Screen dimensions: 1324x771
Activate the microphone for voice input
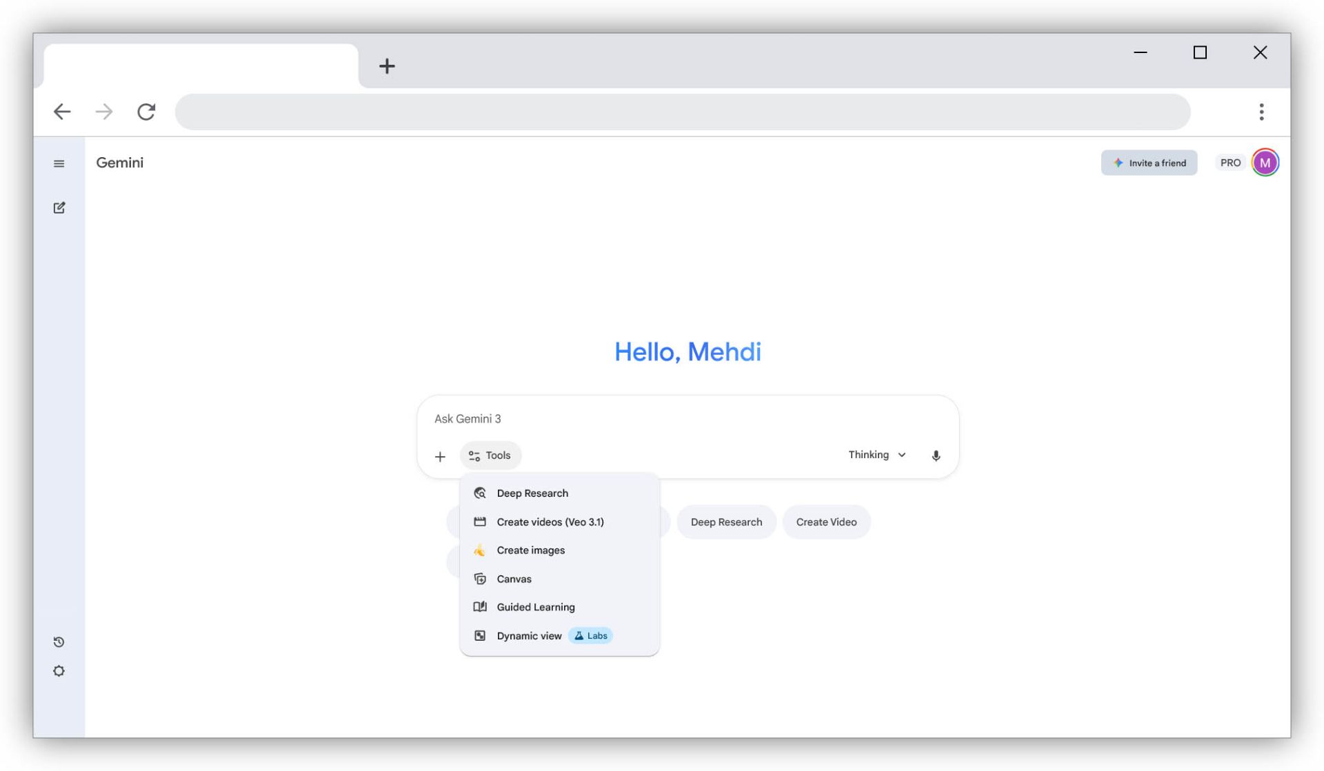click(936, 455)
